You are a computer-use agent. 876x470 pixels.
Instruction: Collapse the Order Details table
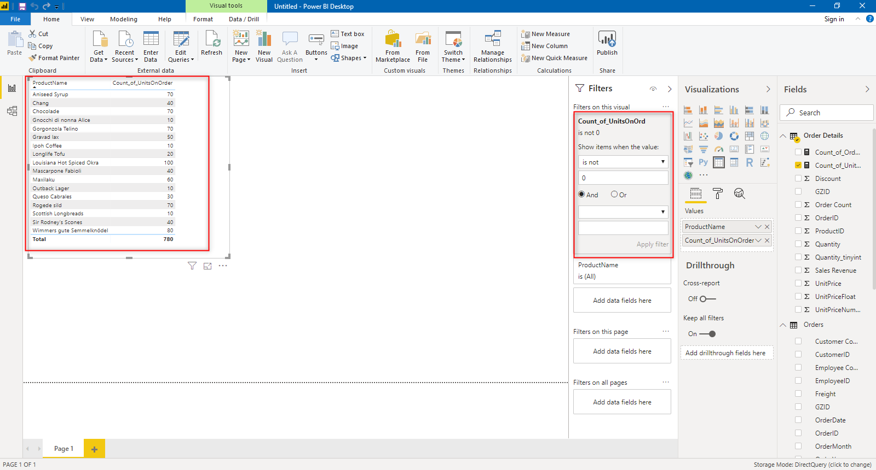[783, 136]
